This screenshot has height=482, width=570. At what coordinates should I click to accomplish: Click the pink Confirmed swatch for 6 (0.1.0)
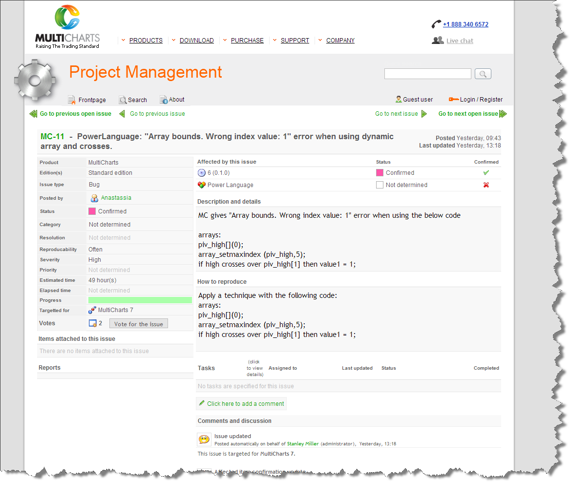click(x=380, y=173)
